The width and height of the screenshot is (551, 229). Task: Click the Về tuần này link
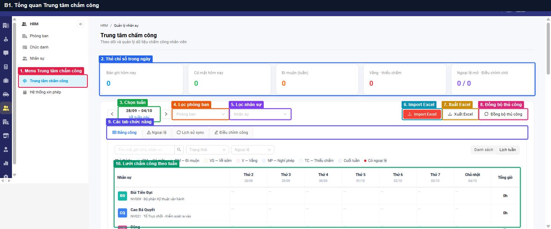139,117
